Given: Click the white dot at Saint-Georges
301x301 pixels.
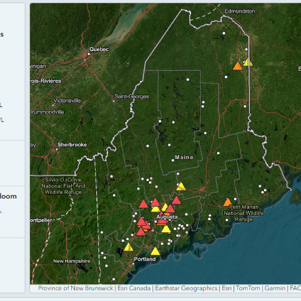Looking at the screenshot, I should (x=114, y=101).
